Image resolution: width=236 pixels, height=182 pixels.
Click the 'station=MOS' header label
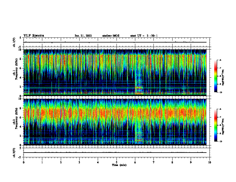(111, 36)
